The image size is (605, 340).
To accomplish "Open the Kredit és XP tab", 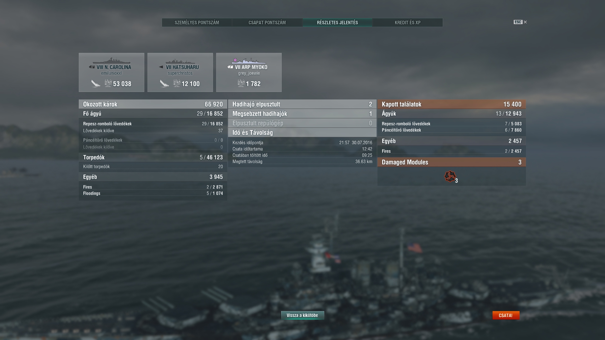I will click(408, 22).
